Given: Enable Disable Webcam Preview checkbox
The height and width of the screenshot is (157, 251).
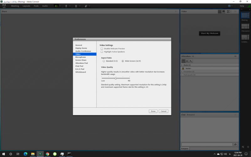Looking at the screenshot, I should point(102,49).
